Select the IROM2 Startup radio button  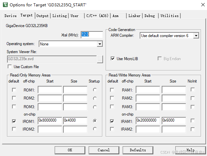95,129
